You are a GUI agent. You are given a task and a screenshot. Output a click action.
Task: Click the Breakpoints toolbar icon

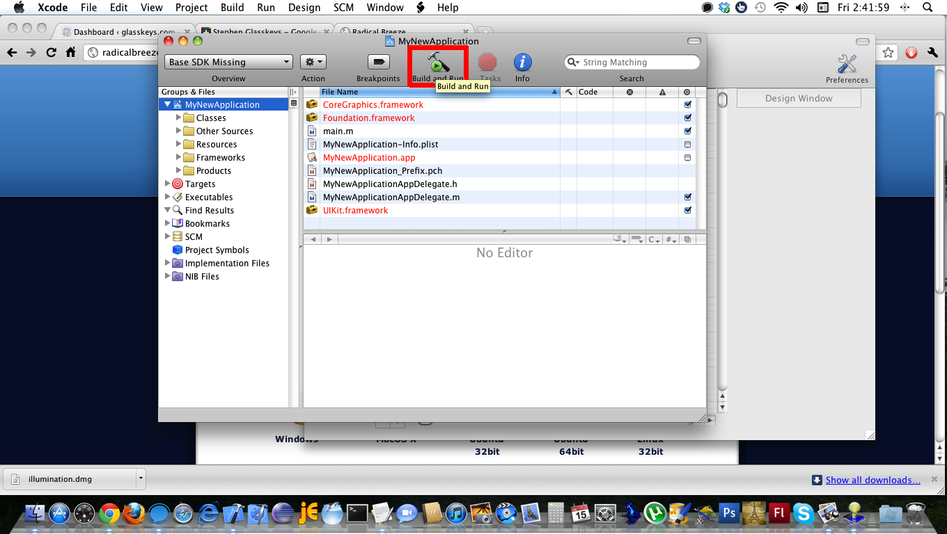[378, 62]
